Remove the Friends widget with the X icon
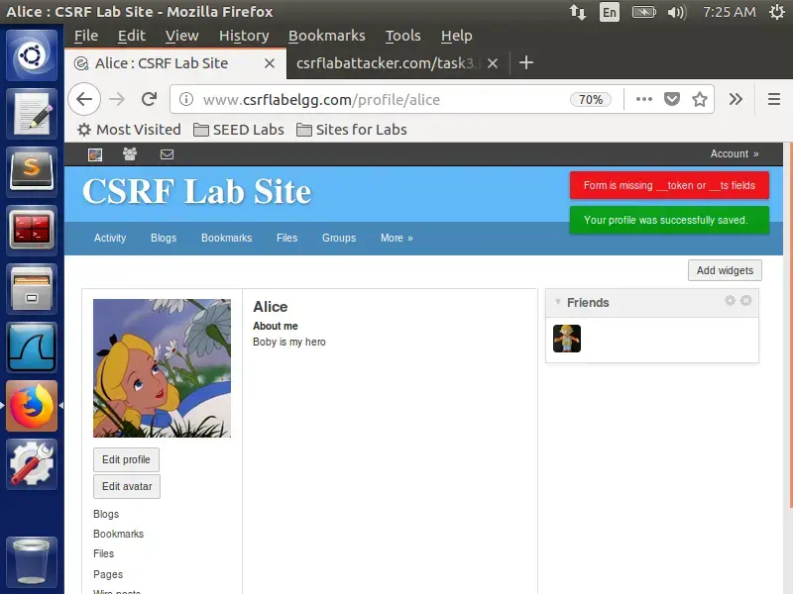This screenshot has height=594, width=793. (x=746, y=301)
